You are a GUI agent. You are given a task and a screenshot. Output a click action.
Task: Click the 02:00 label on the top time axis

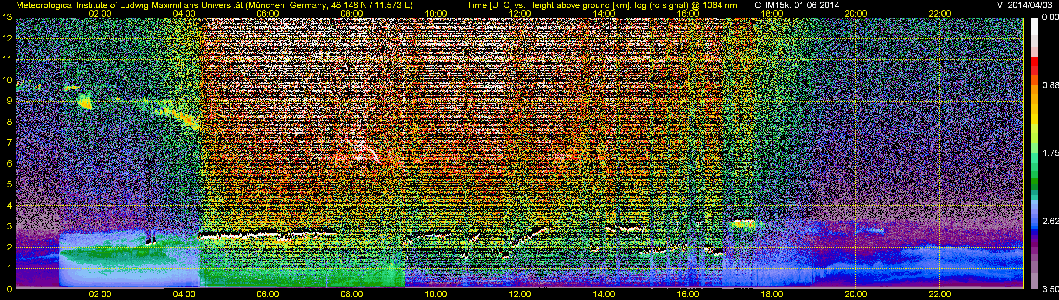[100, 13]
